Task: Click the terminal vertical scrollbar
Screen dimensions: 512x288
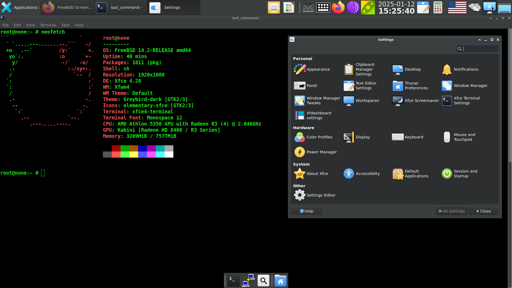Action: pyautogui.click(x=510, y=224)
